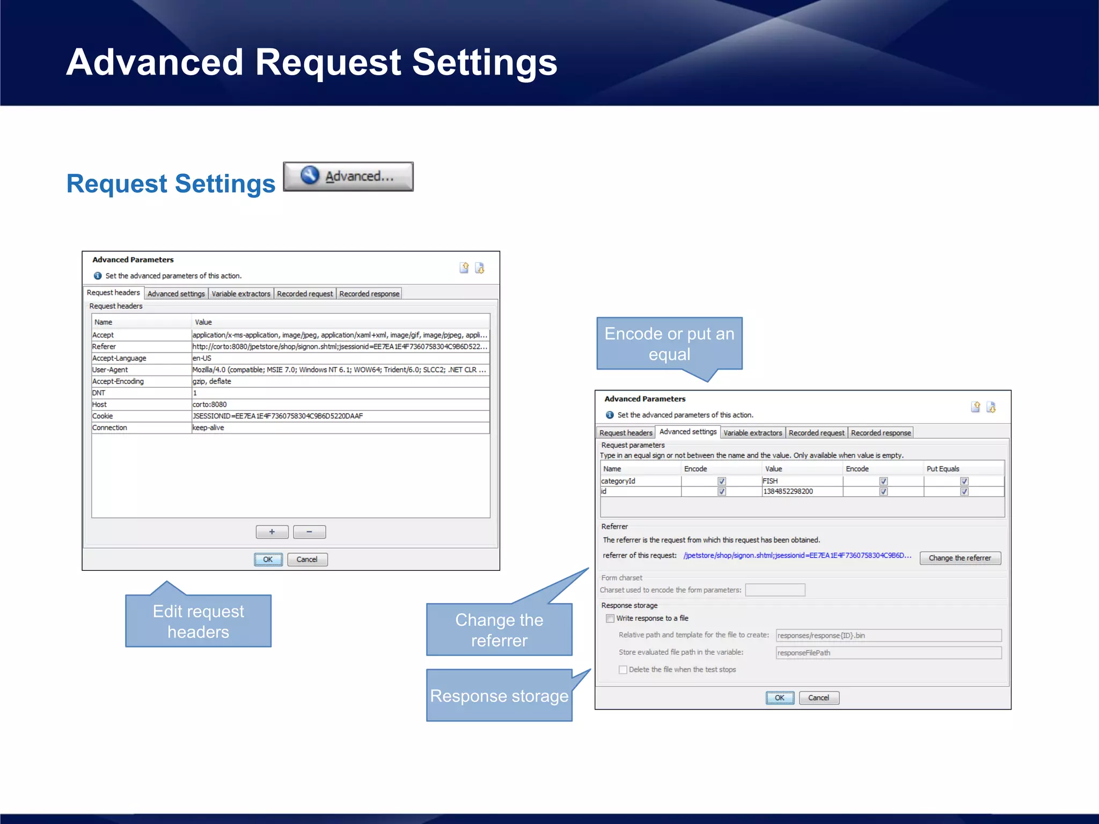1099x824 pixels.
Task: Select the Accept-Language header row
Action: point(290,358)
